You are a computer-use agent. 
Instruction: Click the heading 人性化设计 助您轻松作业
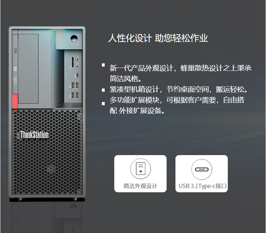(x=158, y=38)
